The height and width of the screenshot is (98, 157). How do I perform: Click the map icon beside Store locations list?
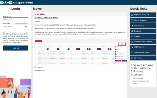click(x=132, y=15)
